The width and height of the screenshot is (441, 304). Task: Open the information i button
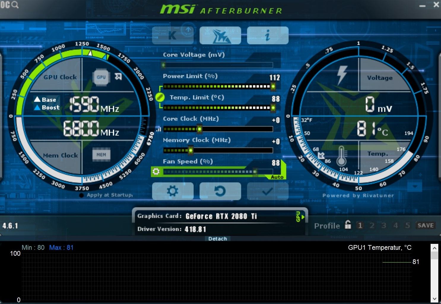[x=268, y=35]
